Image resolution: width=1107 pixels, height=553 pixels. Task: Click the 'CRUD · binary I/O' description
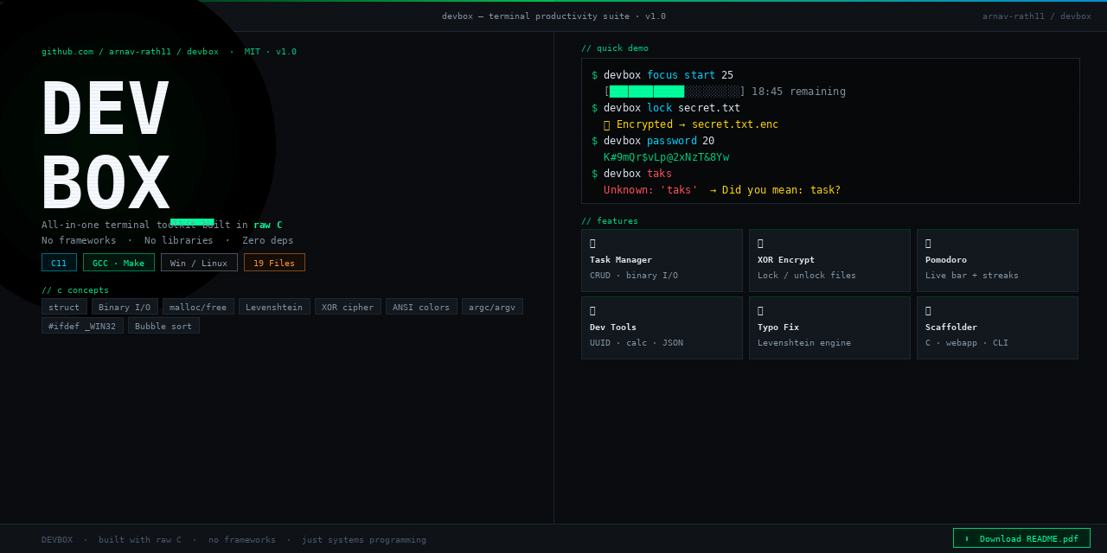634,276
